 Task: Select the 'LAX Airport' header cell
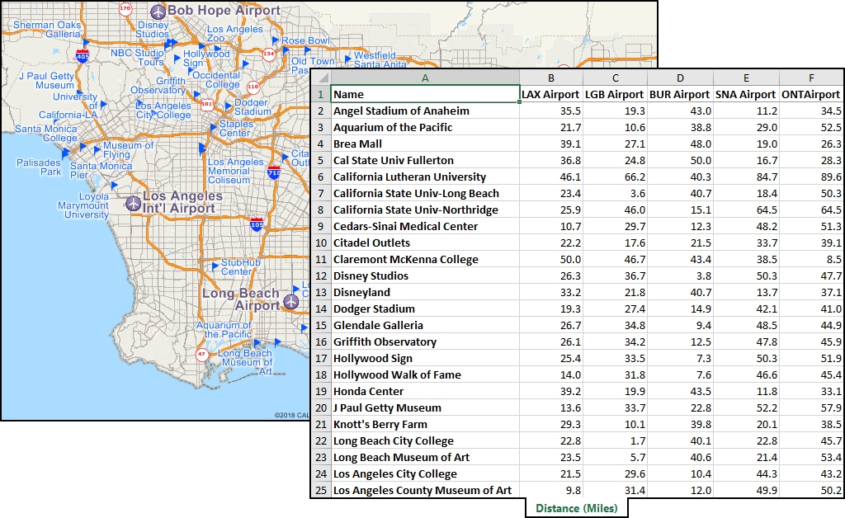[550, 94]
